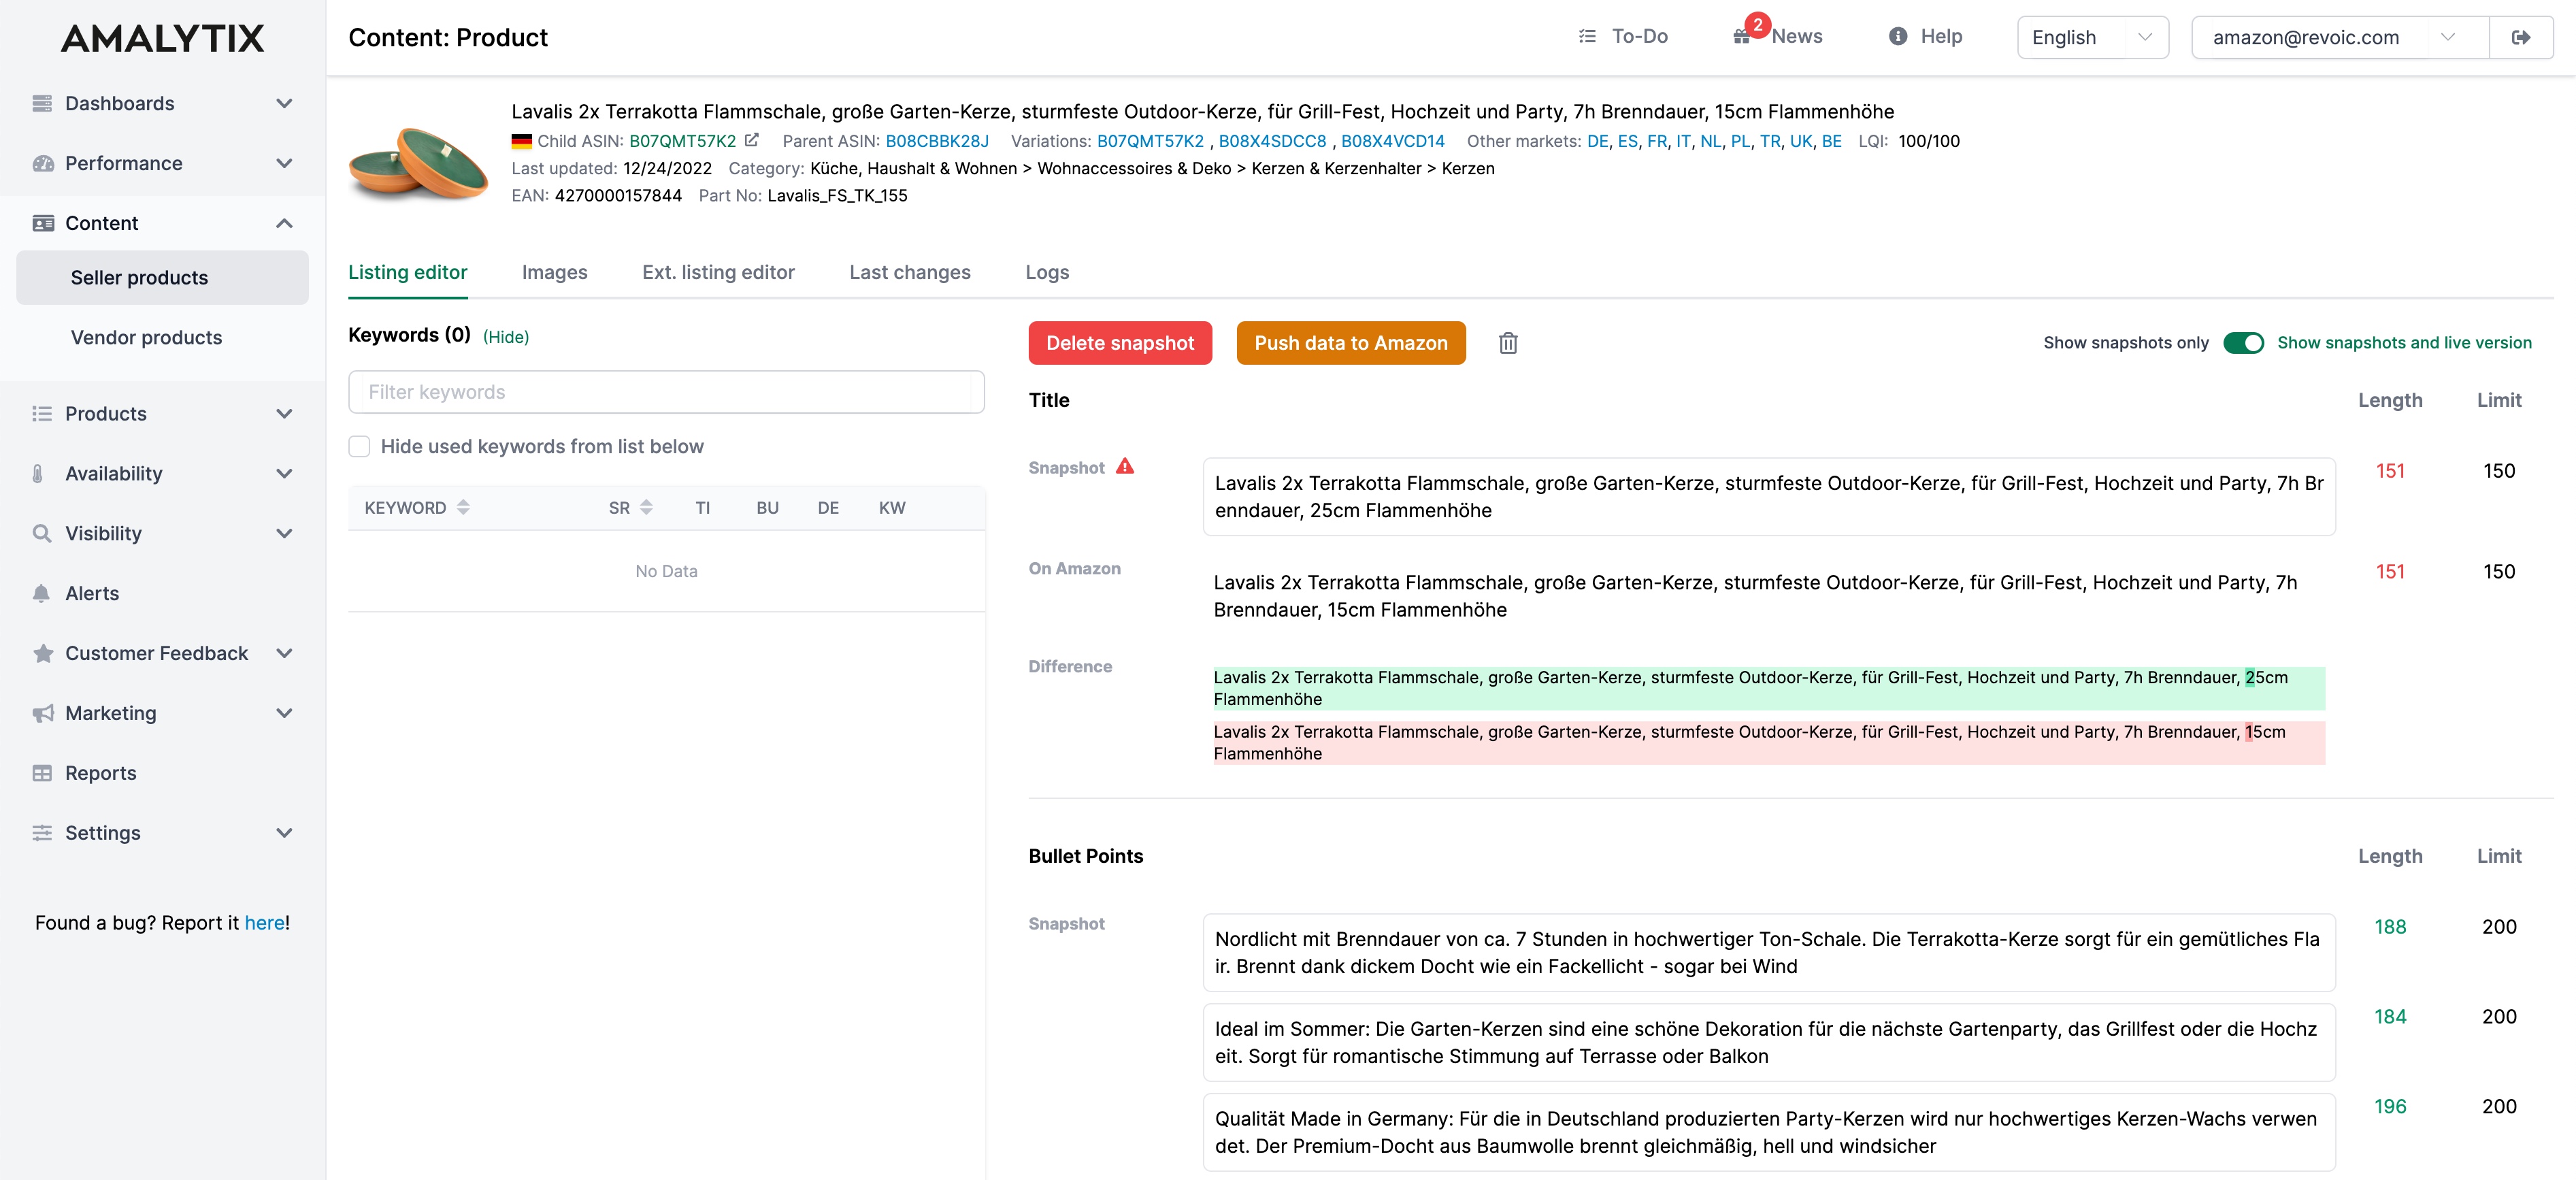Image resolution: width=2576 pixels, height=1180 pixels.
Task: Open the ES market link
Action: [1627, 141]
